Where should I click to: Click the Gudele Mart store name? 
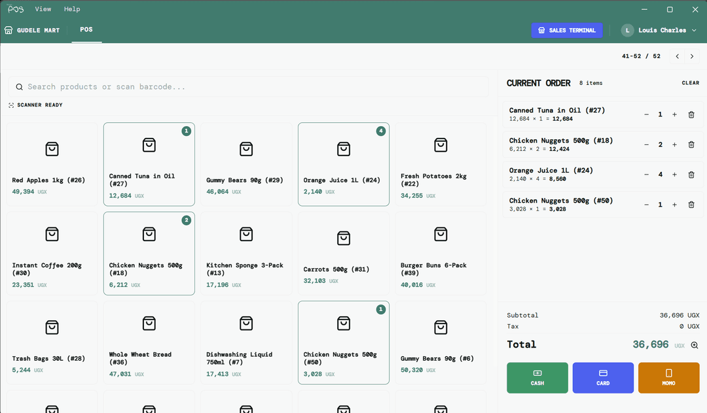click(x=39, y=30)
